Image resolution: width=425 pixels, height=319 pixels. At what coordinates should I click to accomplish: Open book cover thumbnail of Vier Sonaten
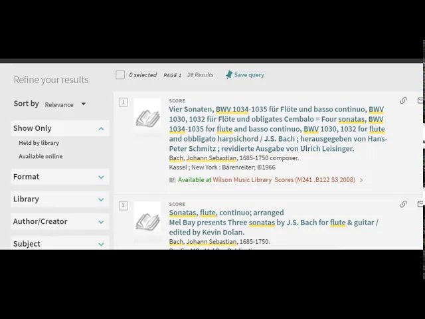click(147, 117)
